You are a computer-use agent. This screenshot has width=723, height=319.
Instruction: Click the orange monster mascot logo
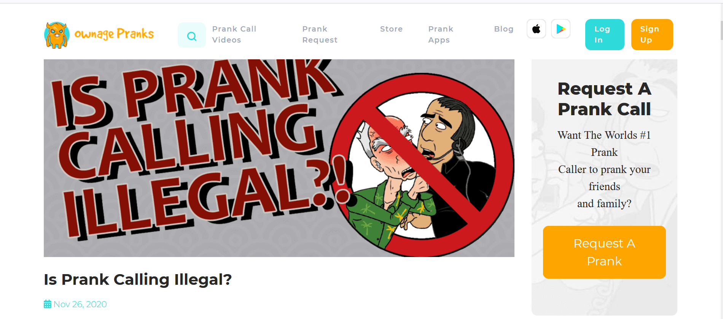[57, 35]
